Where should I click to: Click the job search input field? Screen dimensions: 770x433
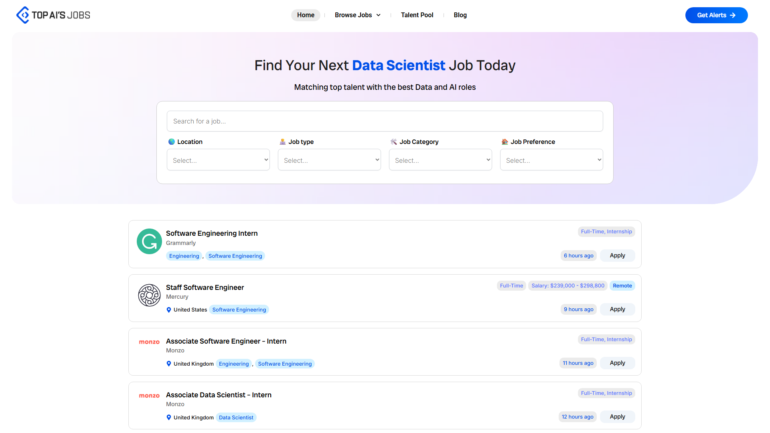[385, 121]
